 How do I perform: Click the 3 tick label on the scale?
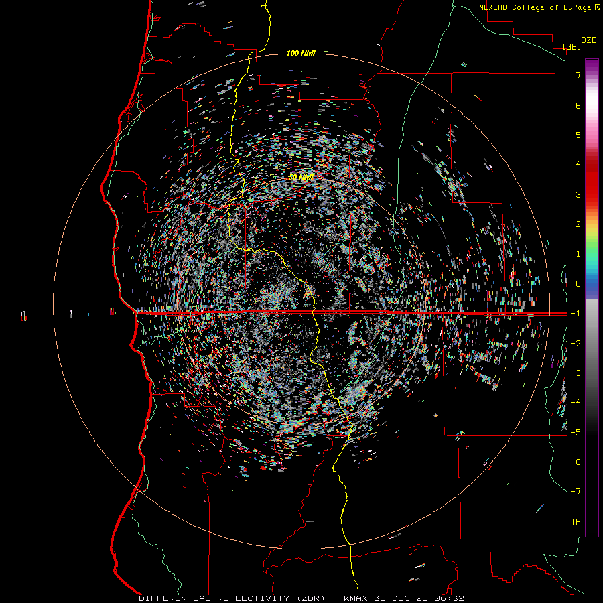point(578,194)
